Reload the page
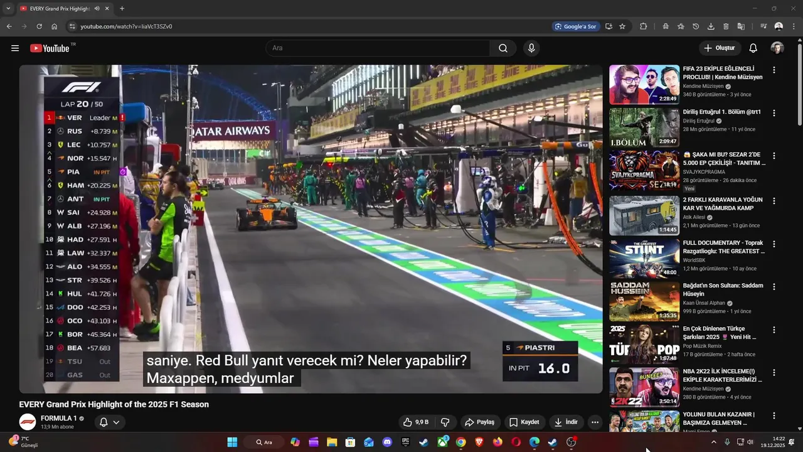The height and width of the screenshot is (452, 803). click(x=39, y=26)
